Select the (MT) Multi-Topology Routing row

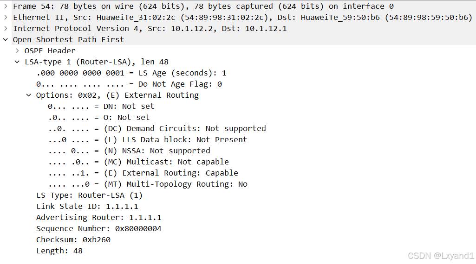pos(147,184)
